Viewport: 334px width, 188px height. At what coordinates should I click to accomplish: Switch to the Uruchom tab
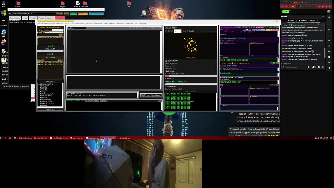[50, 18]
